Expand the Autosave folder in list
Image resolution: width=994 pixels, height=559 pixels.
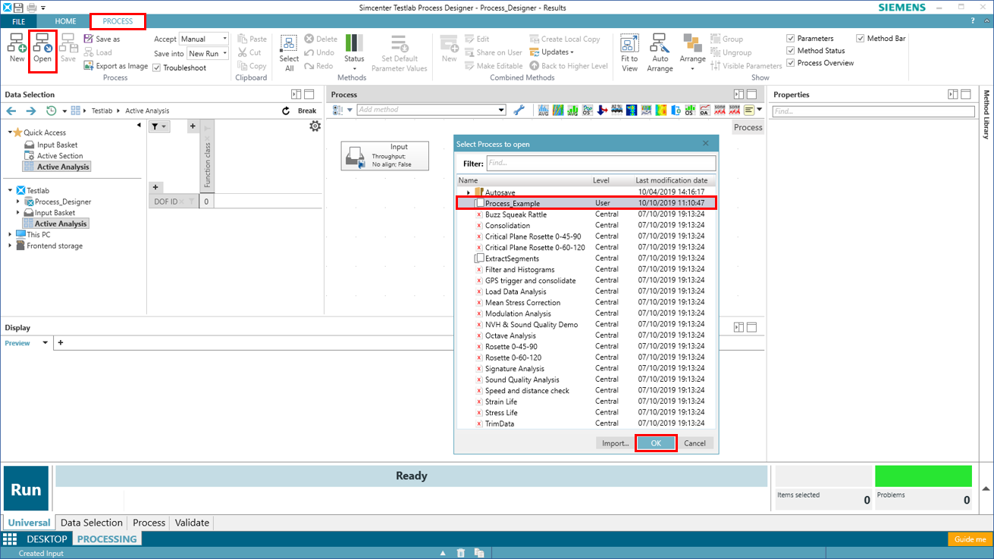click(469, 193)
